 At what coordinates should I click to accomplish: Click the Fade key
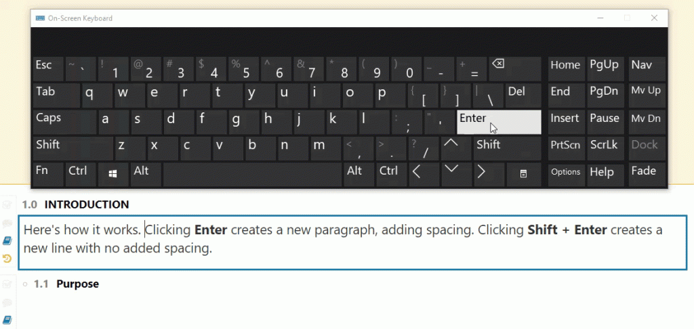pos(647,175)
